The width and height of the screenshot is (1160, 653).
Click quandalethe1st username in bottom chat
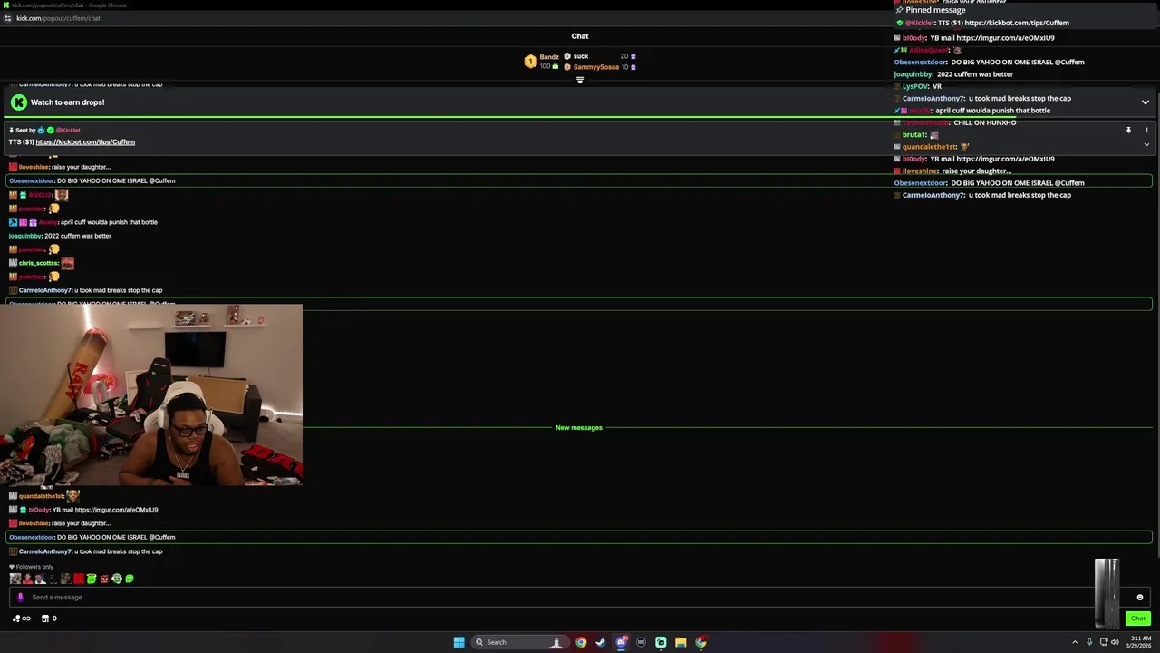click(41, 496)
